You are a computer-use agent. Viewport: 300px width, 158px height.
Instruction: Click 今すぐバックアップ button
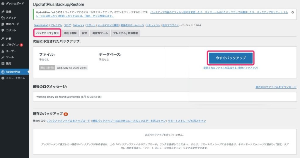point(231,58)
